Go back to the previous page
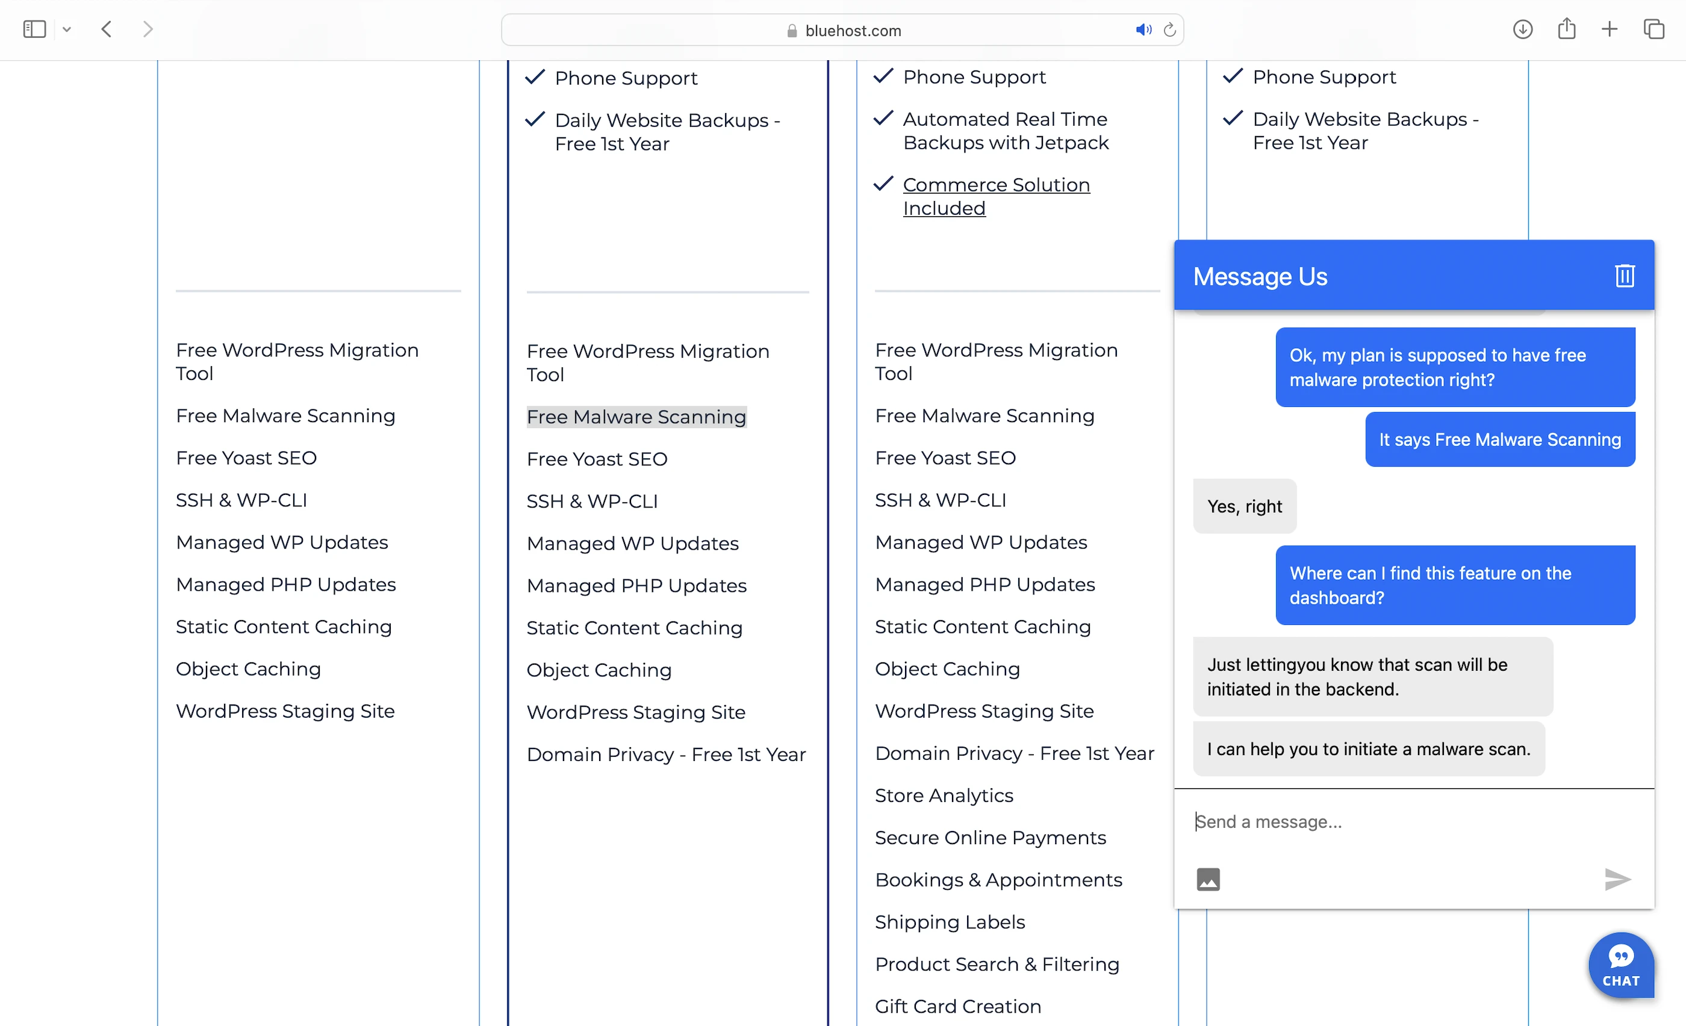 click(107, 30)
